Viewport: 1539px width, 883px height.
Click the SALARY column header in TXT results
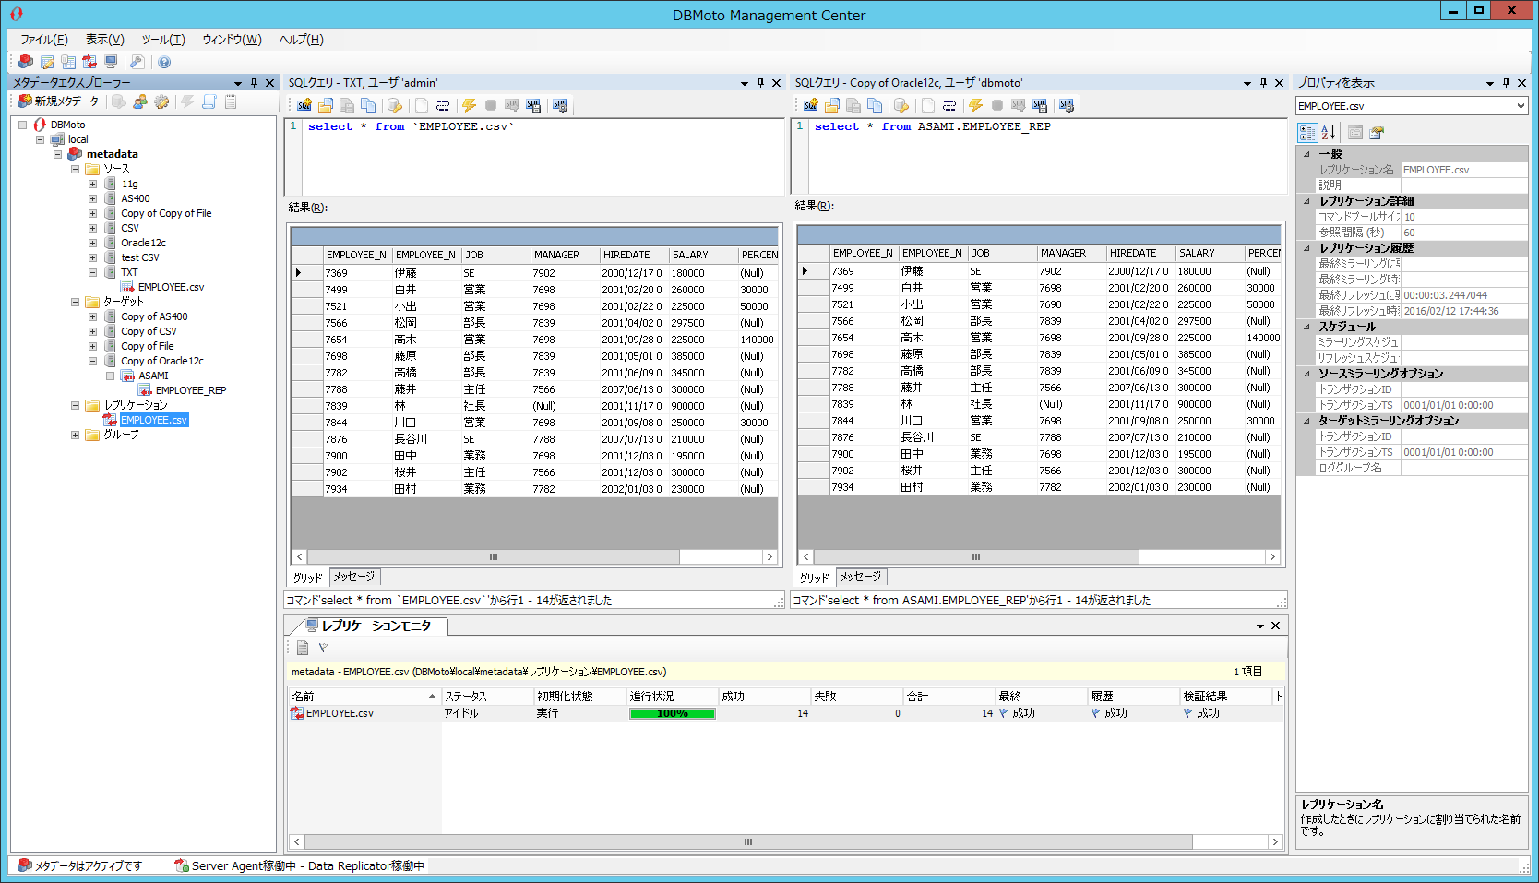(x=702, y=255)
